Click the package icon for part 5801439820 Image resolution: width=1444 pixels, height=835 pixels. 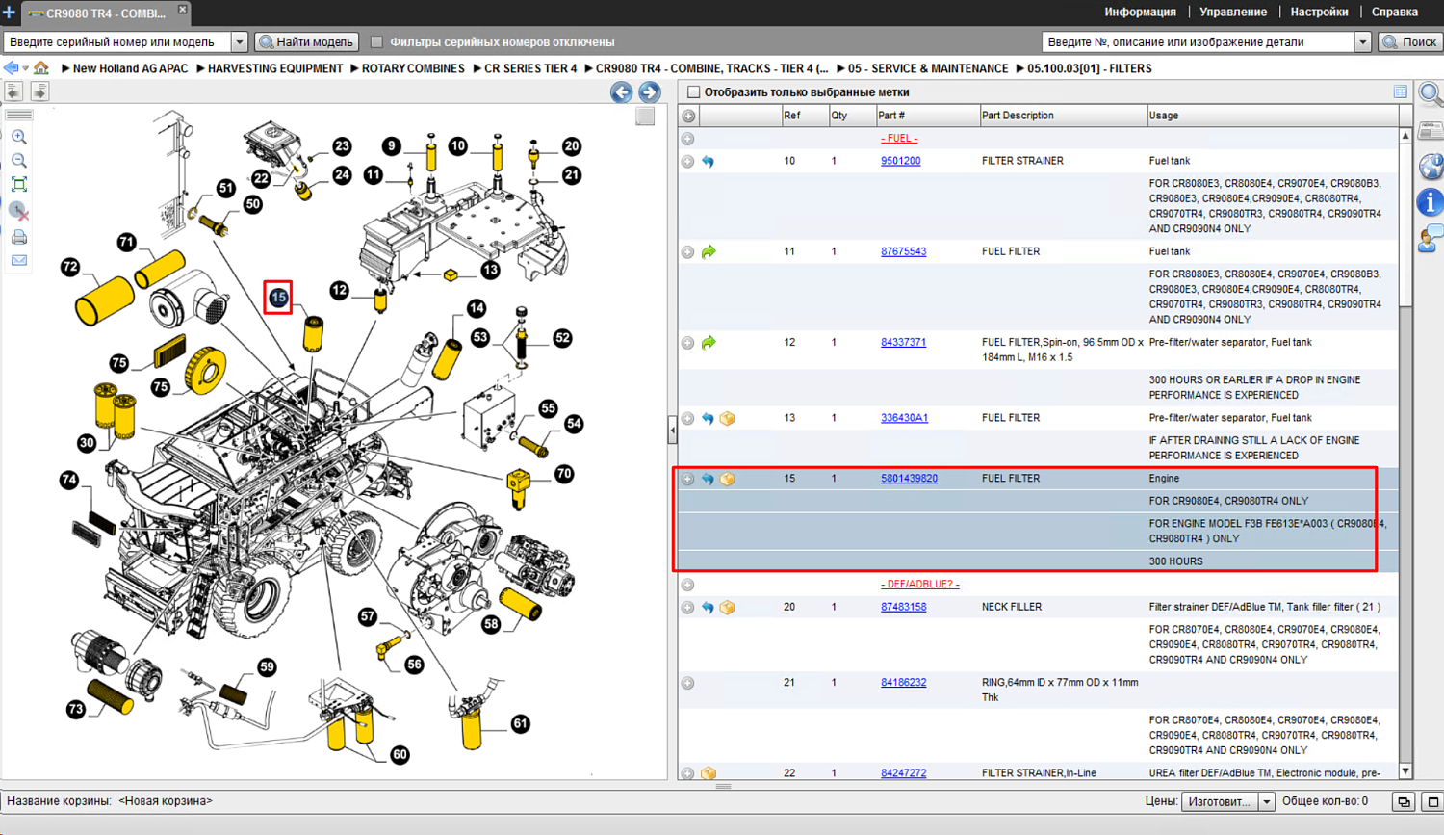click(x=728, y=479)
